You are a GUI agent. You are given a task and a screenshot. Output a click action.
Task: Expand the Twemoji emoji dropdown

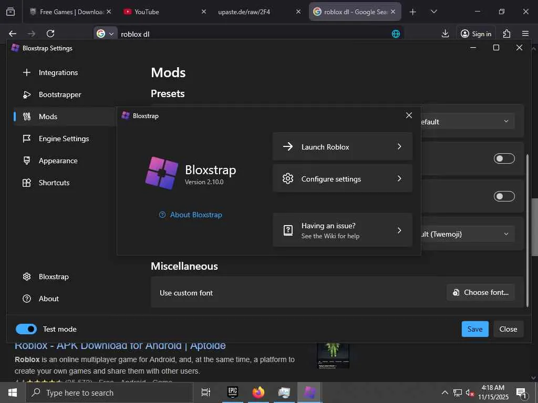[468, 234]
